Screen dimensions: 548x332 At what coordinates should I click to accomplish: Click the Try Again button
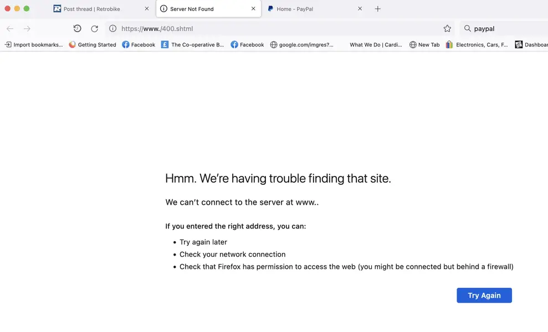484,295
